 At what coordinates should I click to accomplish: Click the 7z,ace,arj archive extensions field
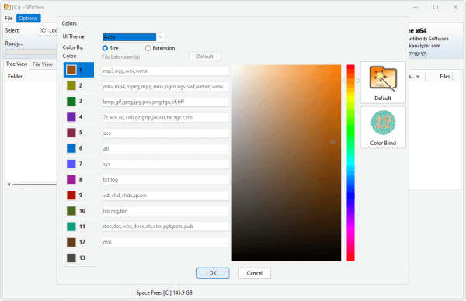click(x=165, y=118)
